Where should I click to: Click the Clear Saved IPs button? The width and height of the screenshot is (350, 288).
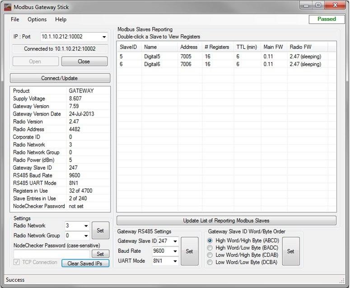click(x=85, y=263)
